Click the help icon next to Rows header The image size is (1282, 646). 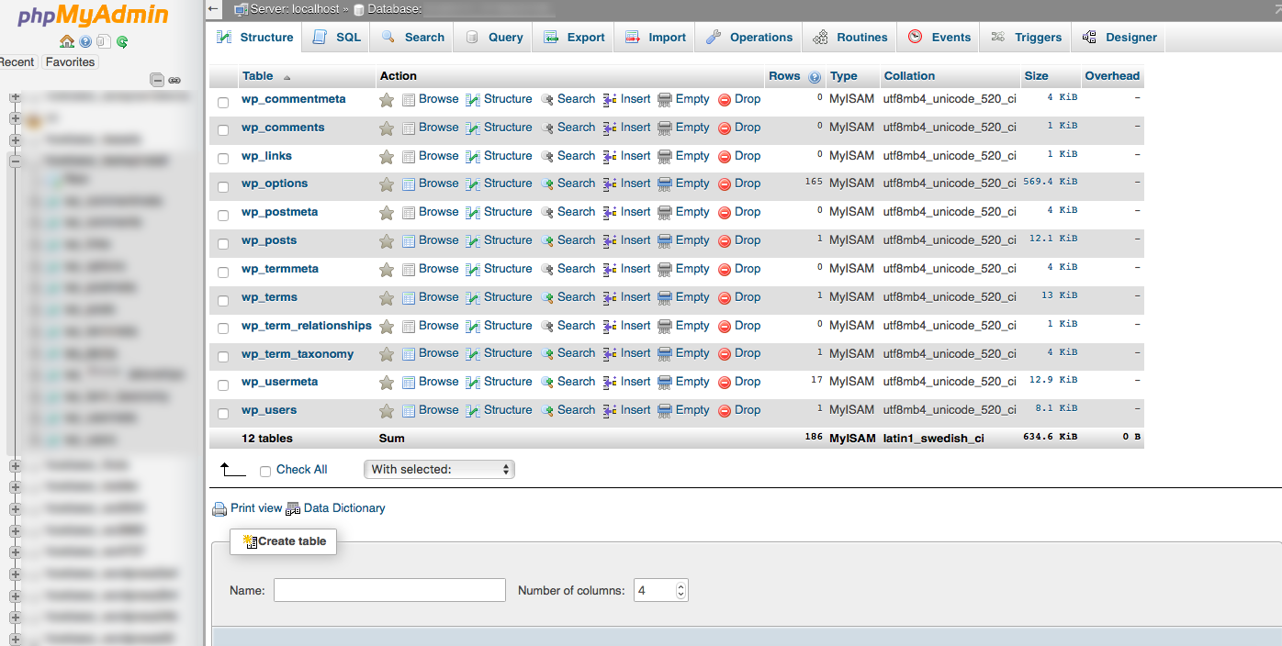click(814, 77)
